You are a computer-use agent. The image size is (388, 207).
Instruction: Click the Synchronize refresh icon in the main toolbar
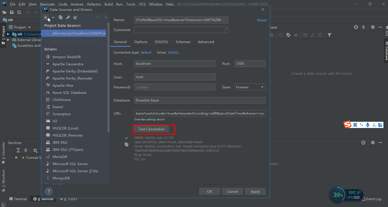point(19,12)
